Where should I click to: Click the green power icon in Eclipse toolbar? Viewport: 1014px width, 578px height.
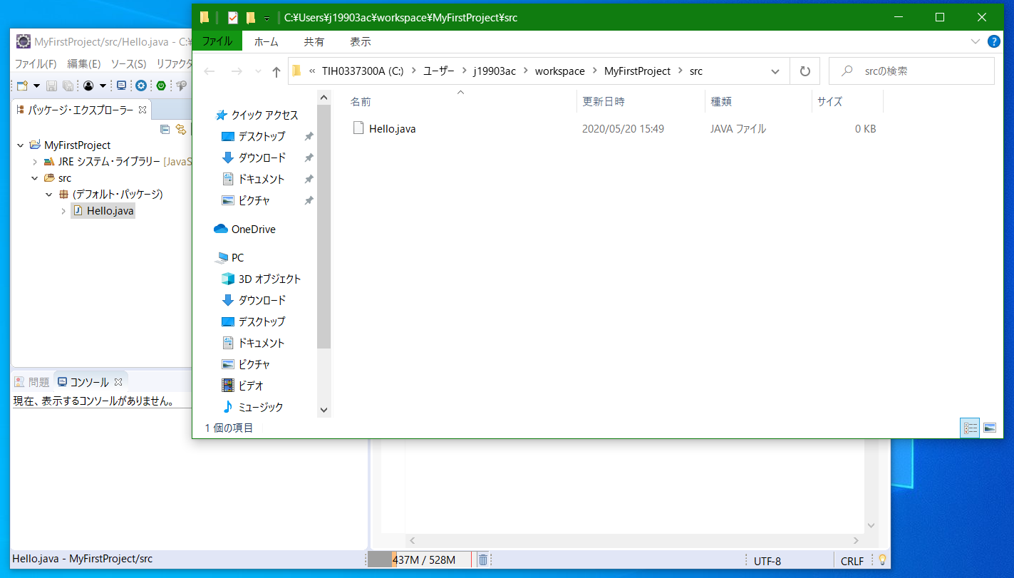pyautogui.click(x=161, y=86)
